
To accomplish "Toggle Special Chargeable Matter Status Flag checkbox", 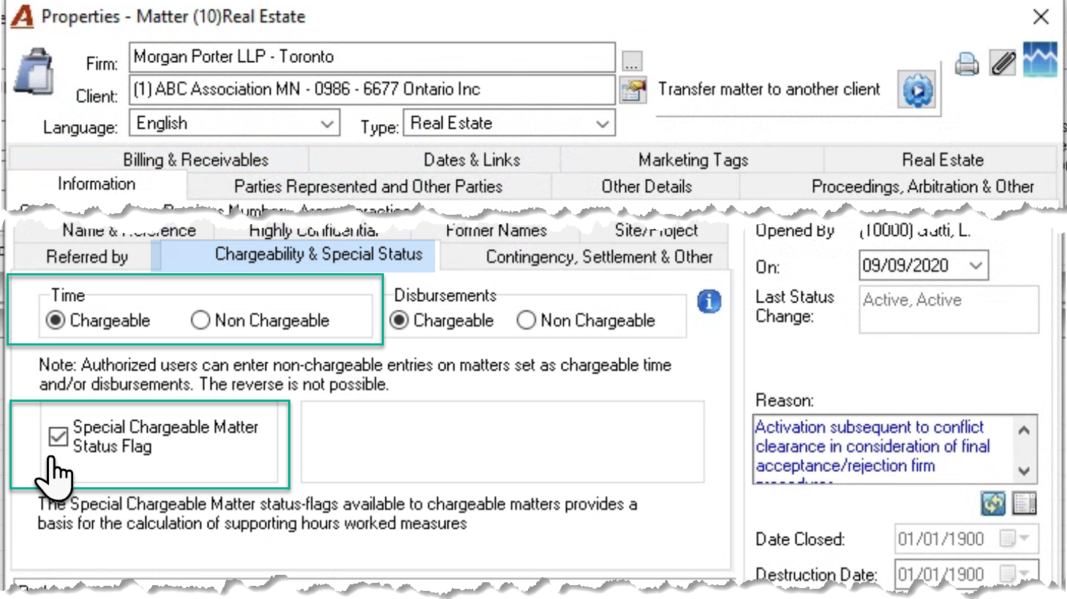I will [58, 436].
